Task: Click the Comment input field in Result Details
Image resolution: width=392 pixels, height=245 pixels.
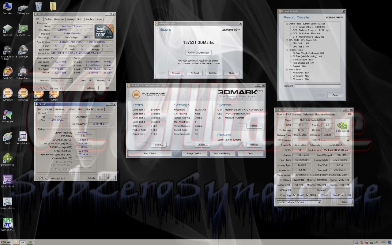Action: pos(318,86)
